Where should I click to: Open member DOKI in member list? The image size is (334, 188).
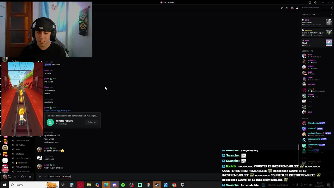(x=317, y=112)
